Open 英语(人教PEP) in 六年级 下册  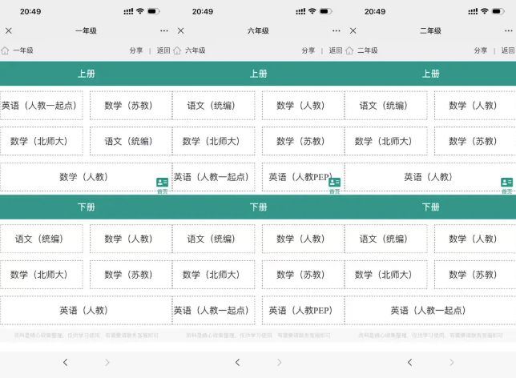point(303,310)
